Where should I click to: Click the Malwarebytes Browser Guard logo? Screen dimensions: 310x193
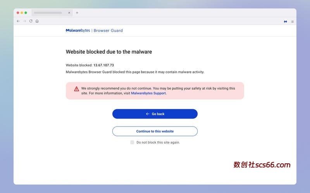(x=94, y=30)
